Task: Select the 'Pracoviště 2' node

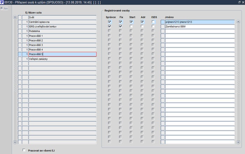Action: [x=62, y=41]
